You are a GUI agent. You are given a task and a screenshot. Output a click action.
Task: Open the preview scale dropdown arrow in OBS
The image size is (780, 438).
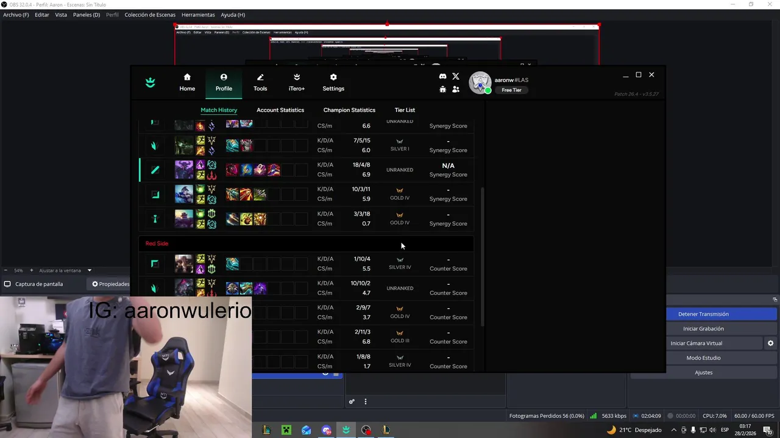[89, 270]
